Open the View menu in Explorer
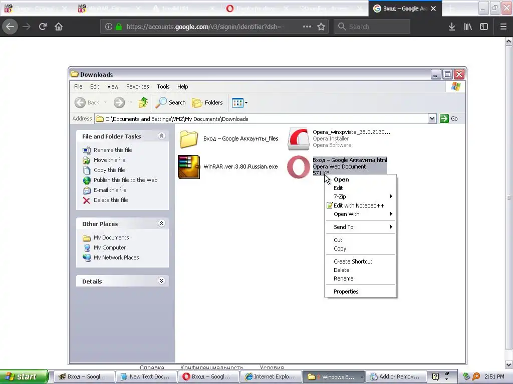 point(113,86)
